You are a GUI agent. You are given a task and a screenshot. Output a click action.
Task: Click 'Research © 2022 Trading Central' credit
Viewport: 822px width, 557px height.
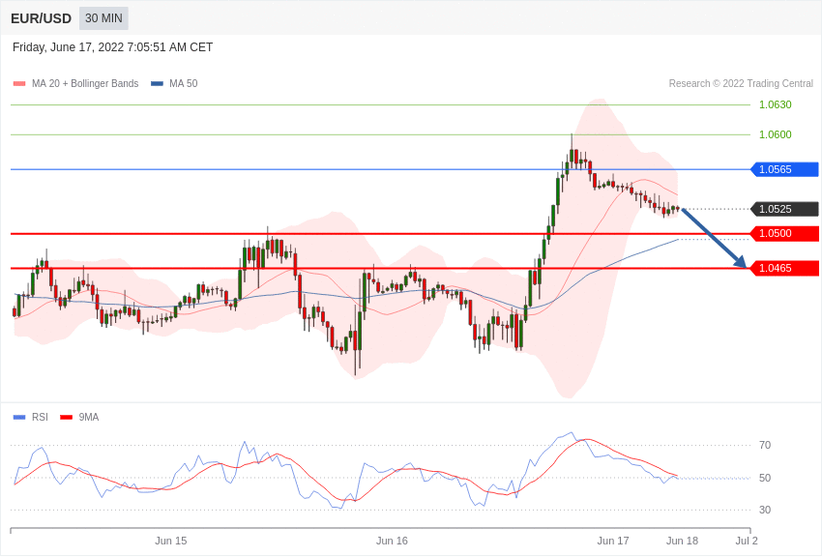[x=741, y=84]
